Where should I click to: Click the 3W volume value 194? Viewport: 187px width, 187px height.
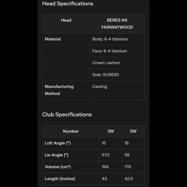tap(105, 167)
